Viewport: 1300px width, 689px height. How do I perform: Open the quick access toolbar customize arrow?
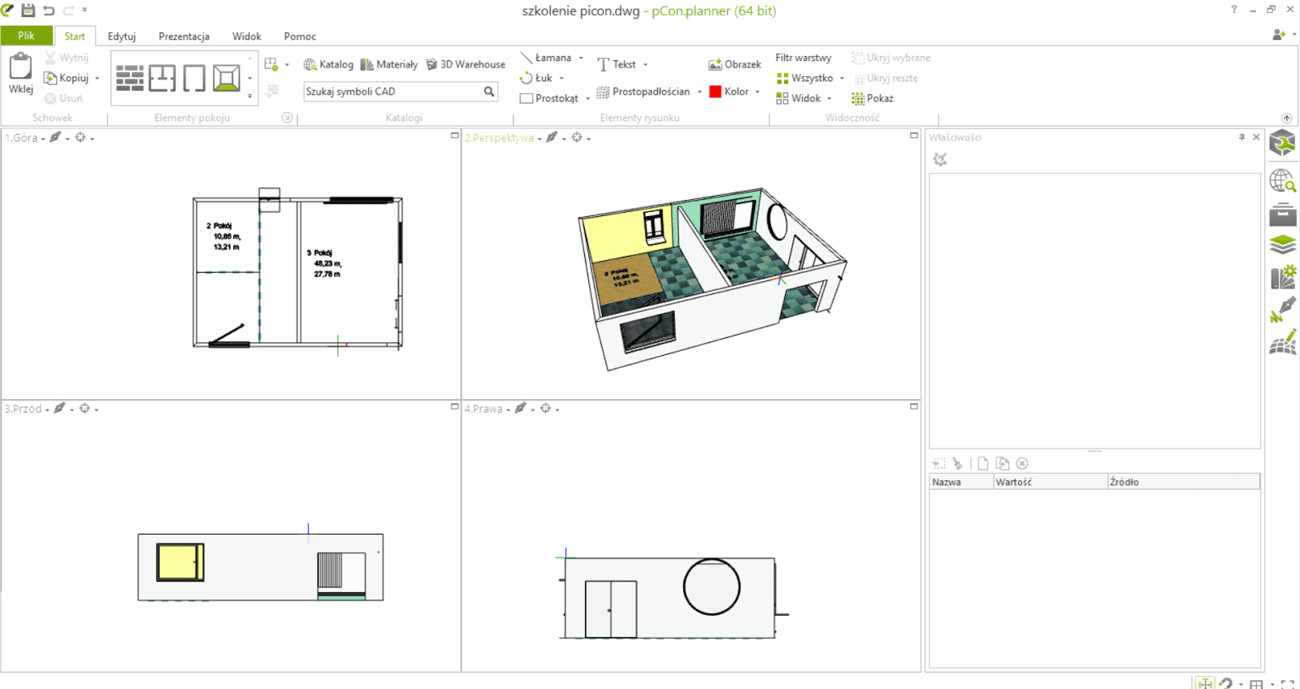click(x=84, y=10)
